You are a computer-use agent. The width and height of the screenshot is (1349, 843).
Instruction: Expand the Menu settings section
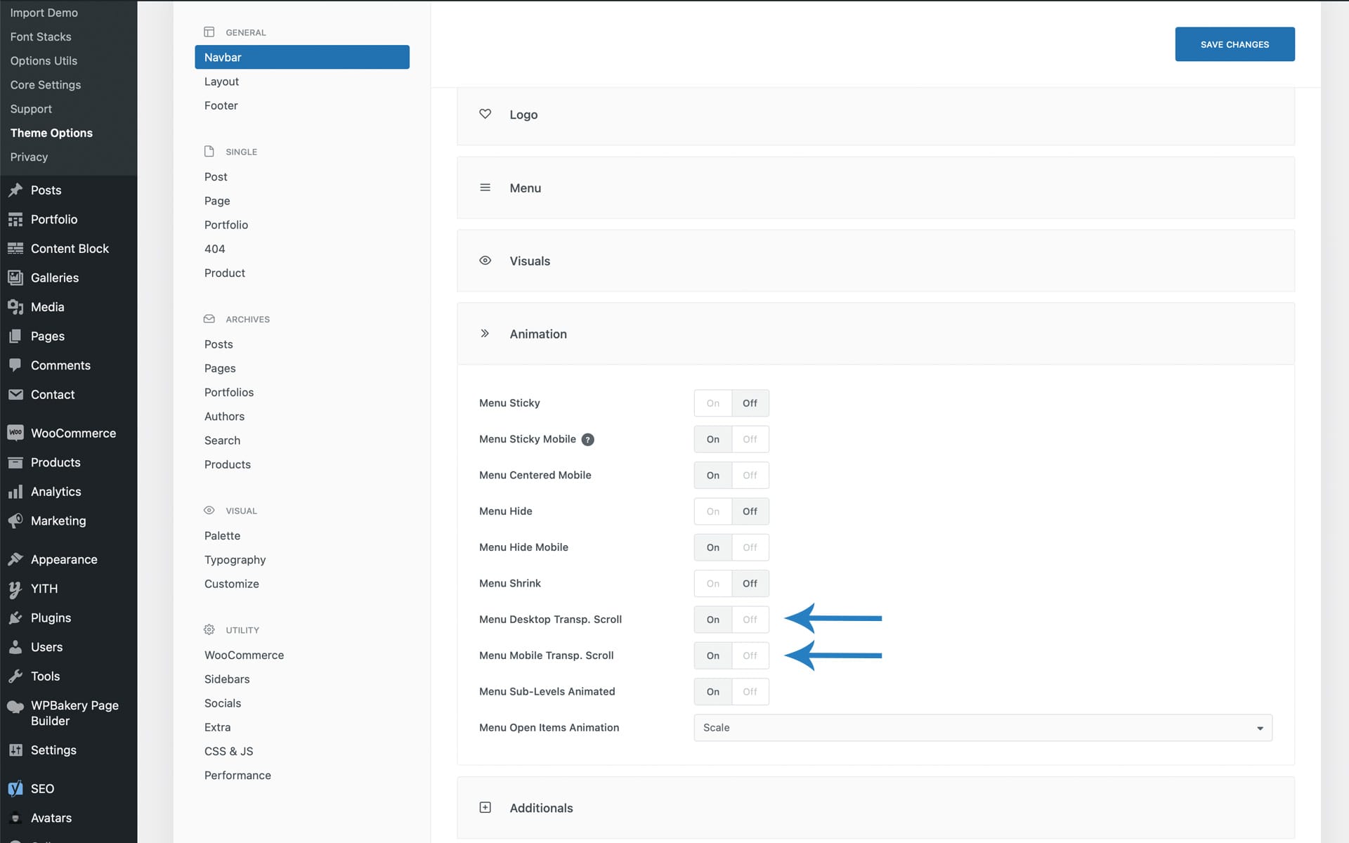click(x=526, y=188)
